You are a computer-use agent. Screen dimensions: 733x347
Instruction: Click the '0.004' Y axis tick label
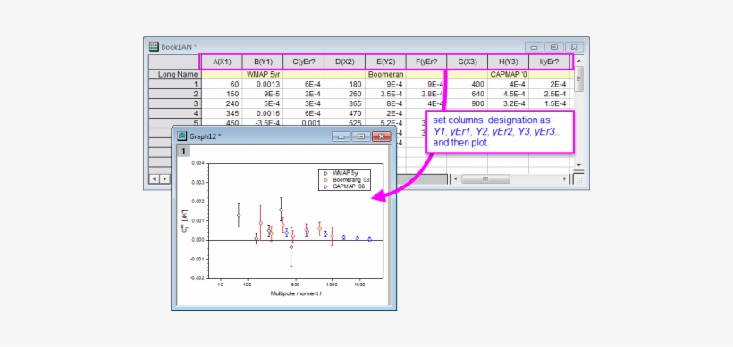pyautogui.click(x=198, y=163)
